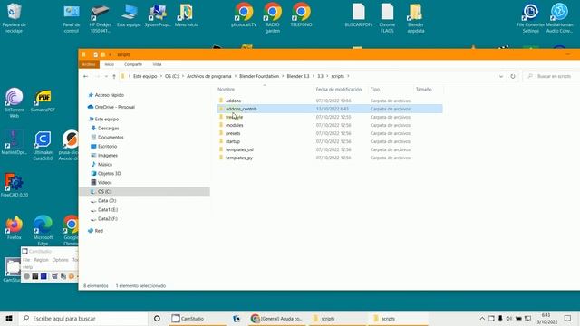This screenshot has height=326, width=580.
Task: Launch SumatraPDF desktop icon
Action: 43,101
